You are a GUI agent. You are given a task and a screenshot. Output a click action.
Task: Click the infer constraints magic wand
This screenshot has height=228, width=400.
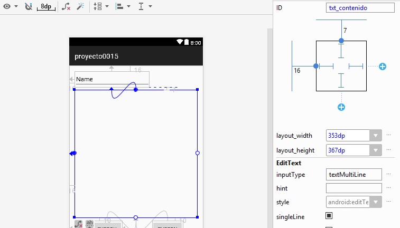point(81,7)
